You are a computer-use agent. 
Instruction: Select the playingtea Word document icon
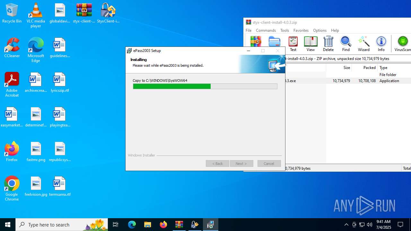(x=60, y=117)
